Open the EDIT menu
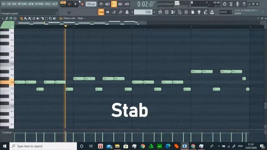This screenshot has height=150, width=267. pos(9,4)
